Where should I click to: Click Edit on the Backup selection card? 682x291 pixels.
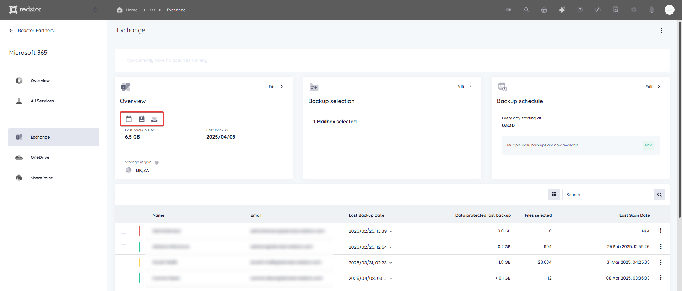(461, 87)
